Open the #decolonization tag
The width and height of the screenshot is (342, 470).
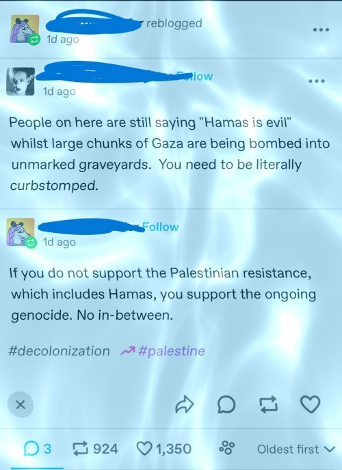click(59, 350)
